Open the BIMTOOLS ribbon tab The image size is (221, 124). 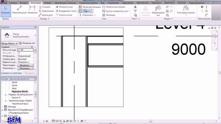(x=170, y=3)
